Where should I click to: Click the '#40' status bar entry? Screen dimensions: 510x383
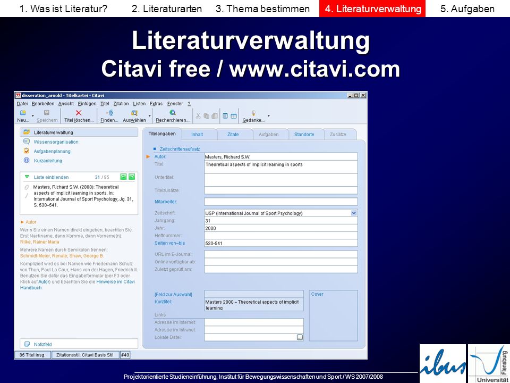pyautogui.click(x=125, y=355)
